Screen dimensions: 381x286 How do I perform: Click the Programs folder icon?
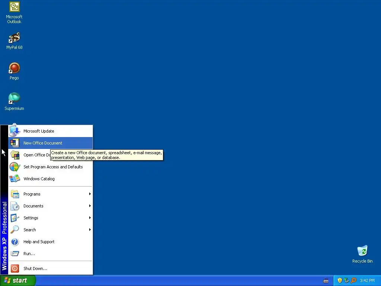15,194
